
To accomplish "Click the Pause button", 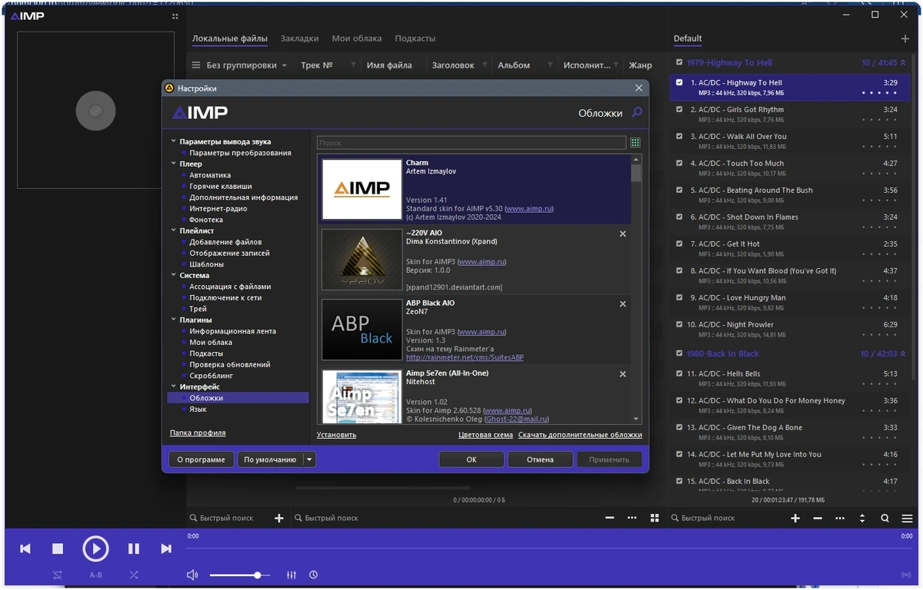I will 134,549.
